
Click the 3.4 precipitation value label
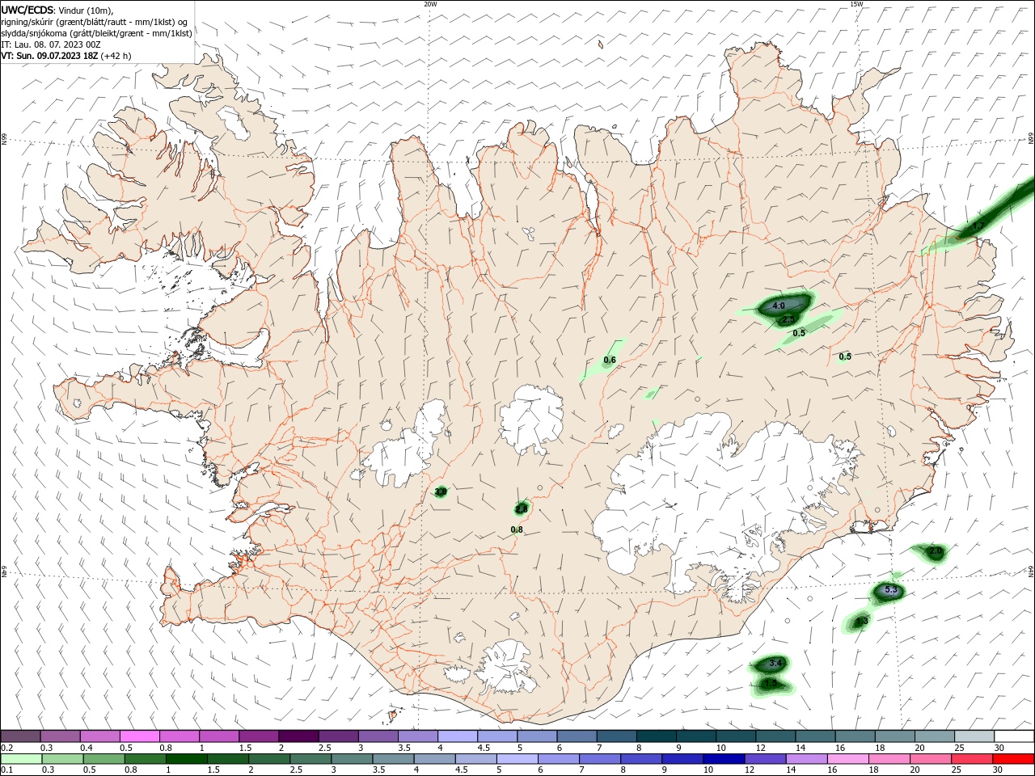pos(775,664)
